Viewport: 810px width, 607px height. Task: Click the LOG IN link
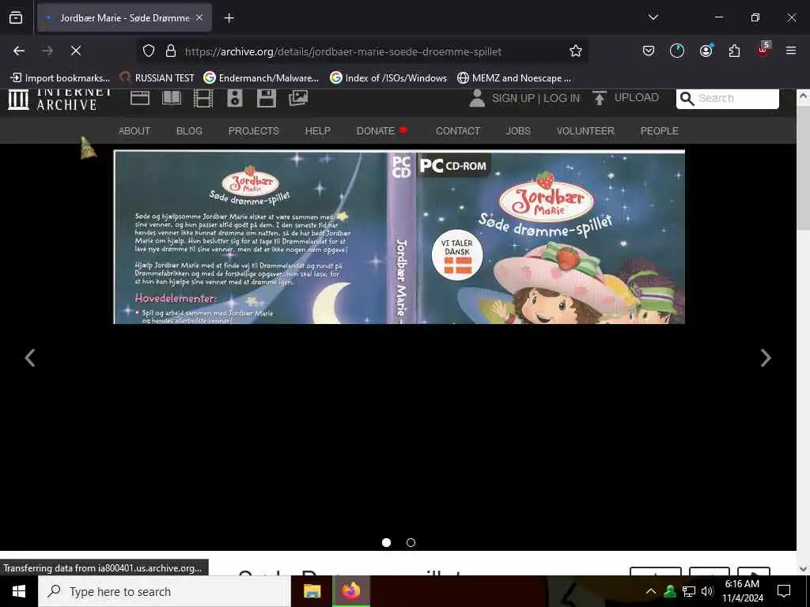562,98
